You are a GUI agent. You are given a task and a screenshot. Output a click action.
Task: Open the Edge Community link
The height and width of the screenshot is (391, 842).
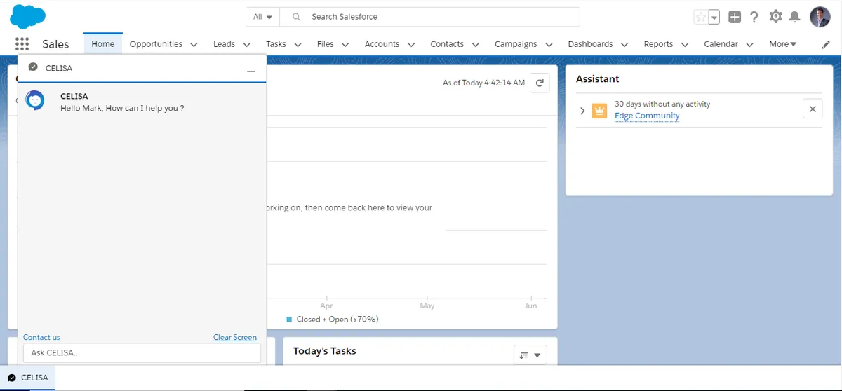(647, 116)
